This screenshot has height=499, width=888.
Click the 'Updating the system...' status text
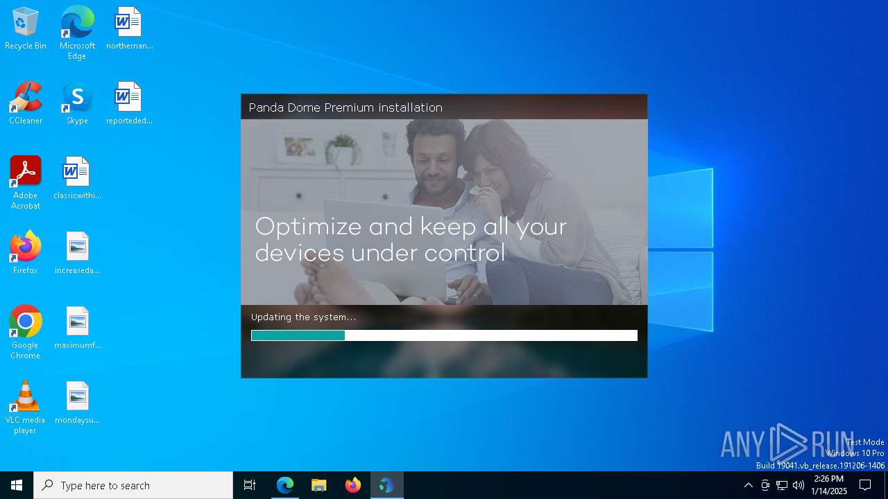(x=304, y=317)
